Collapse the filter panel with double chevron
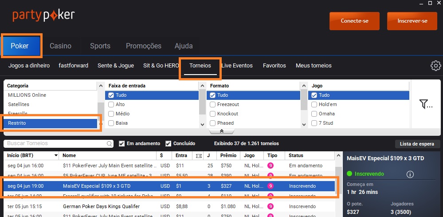Screen dimensions: 443x217 (x=222, y=131)
